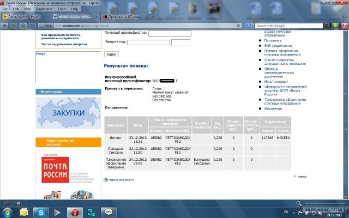Image resolution: width=349 pixels, height=218 pixels.
Task: Open Образцы сопроводительных документов link
Action: coord(279,72)
